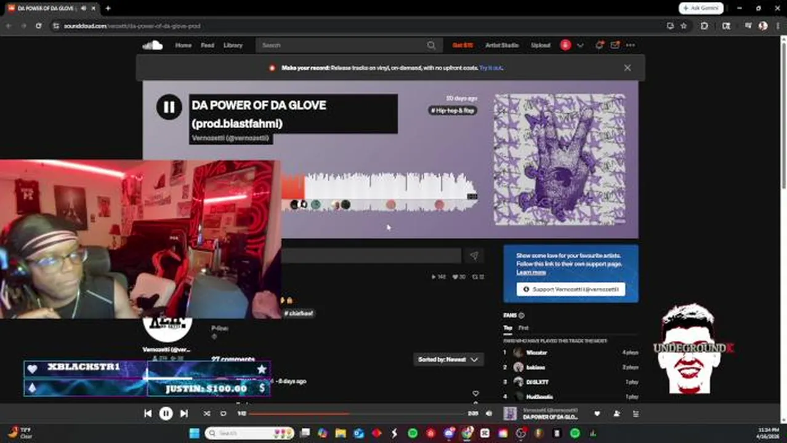The image size is (787, 443).
Task: Open Outlook from the taskbar
Action: tap(358, 433)
